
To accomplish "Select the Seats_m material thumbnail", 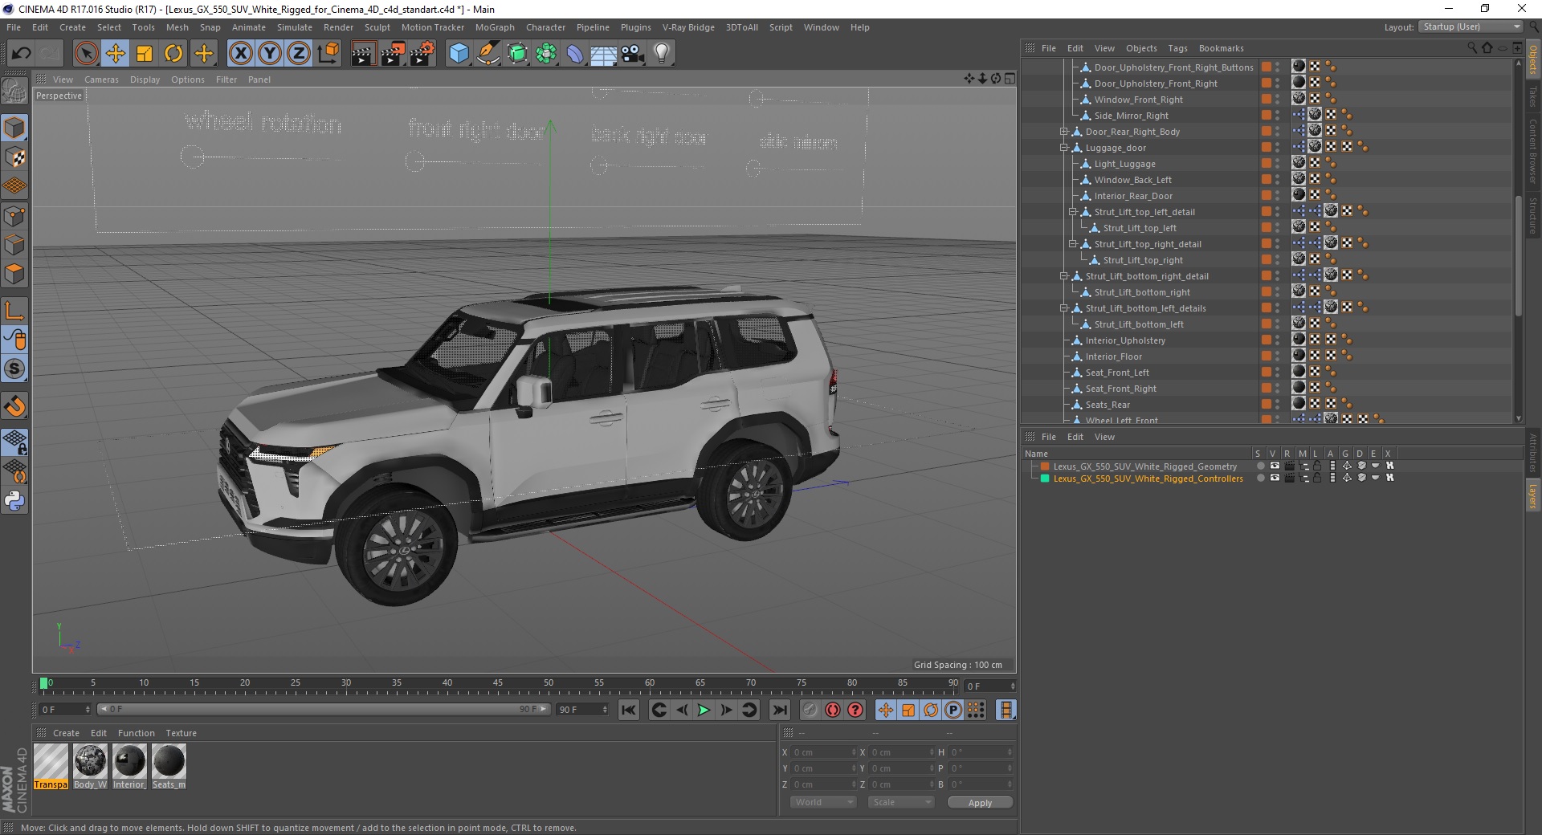I will [x=169, y=766].
